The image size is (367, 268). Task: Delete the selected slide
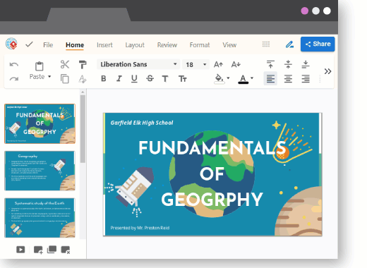click(66, 250)
